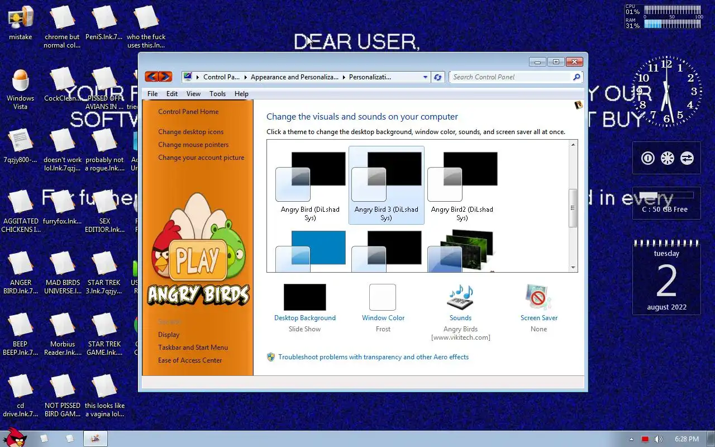Select the 'cd drive.lnk' desktop shortcut
The height and width of the screenshot is (447, 715).
(x=21, y=395)
